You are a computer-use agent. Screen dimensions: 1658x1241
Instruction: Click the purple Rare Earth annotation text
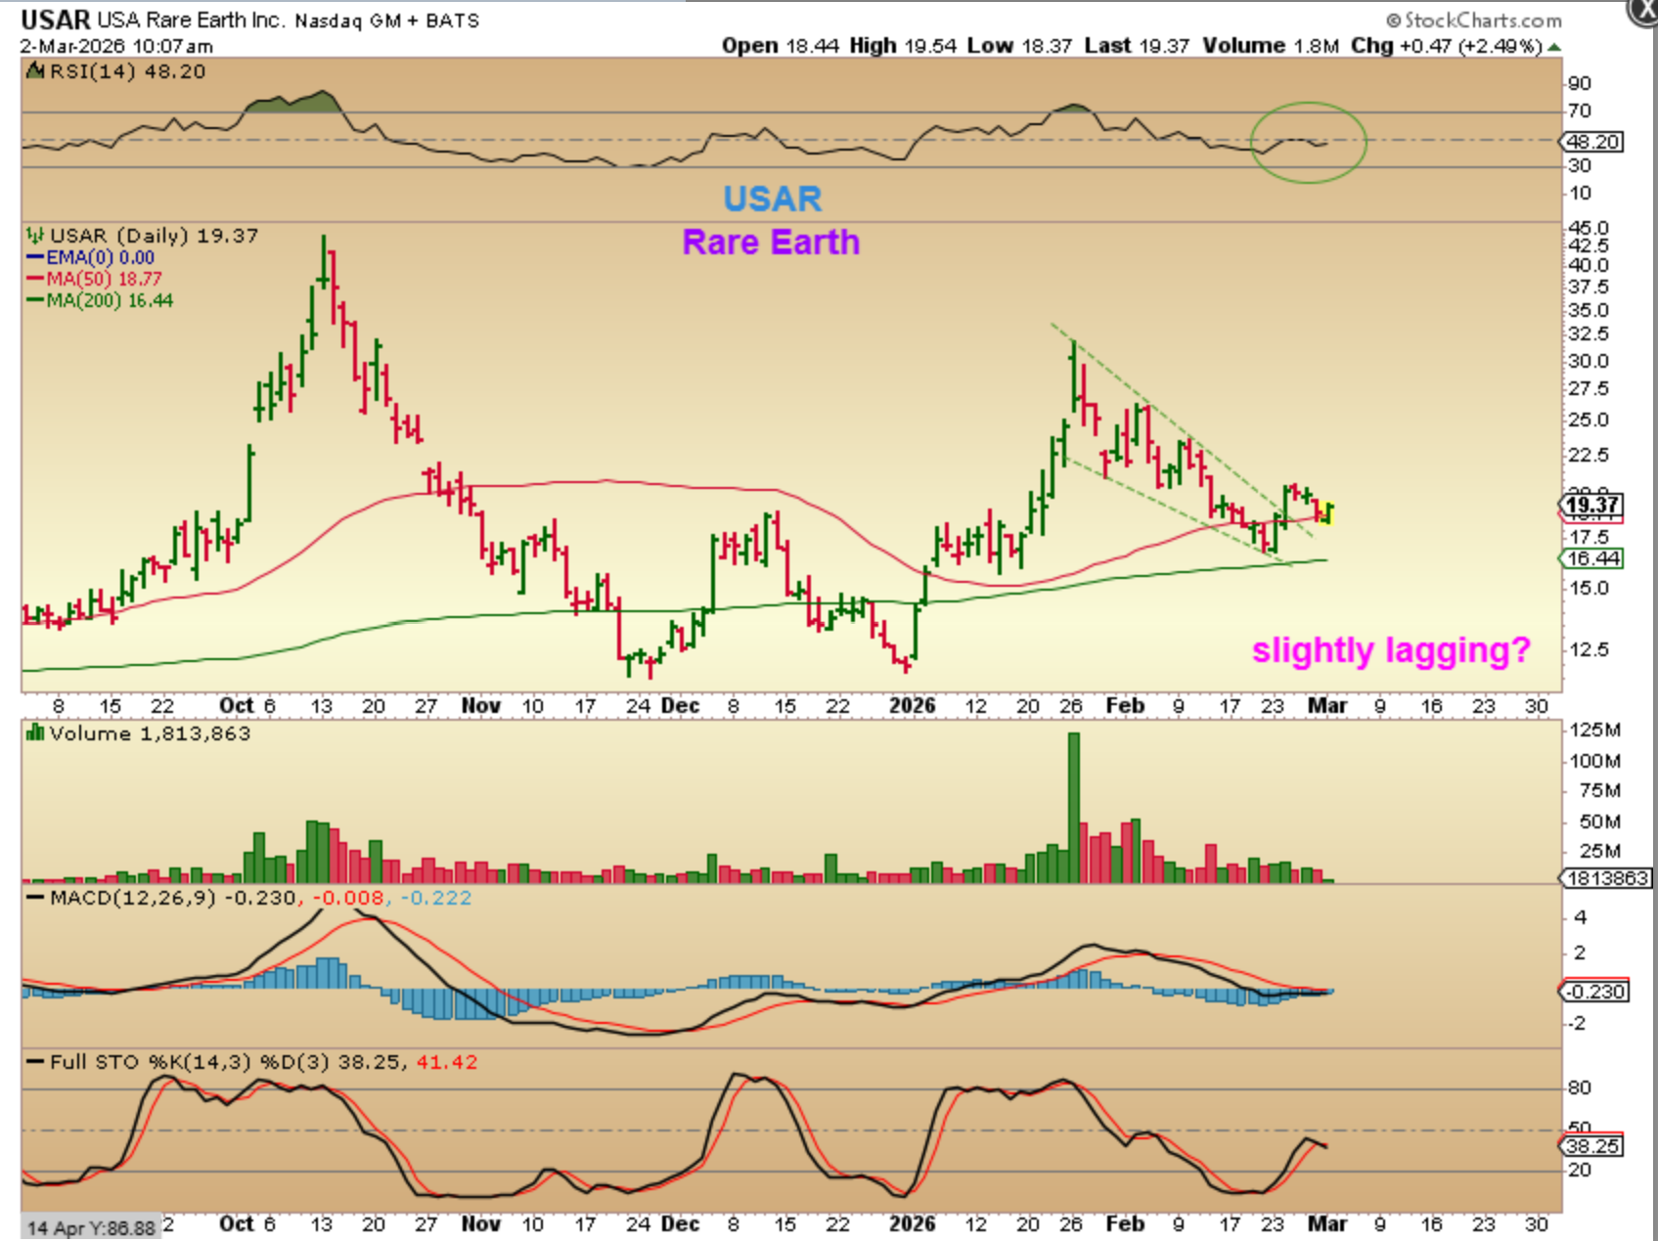771,243
